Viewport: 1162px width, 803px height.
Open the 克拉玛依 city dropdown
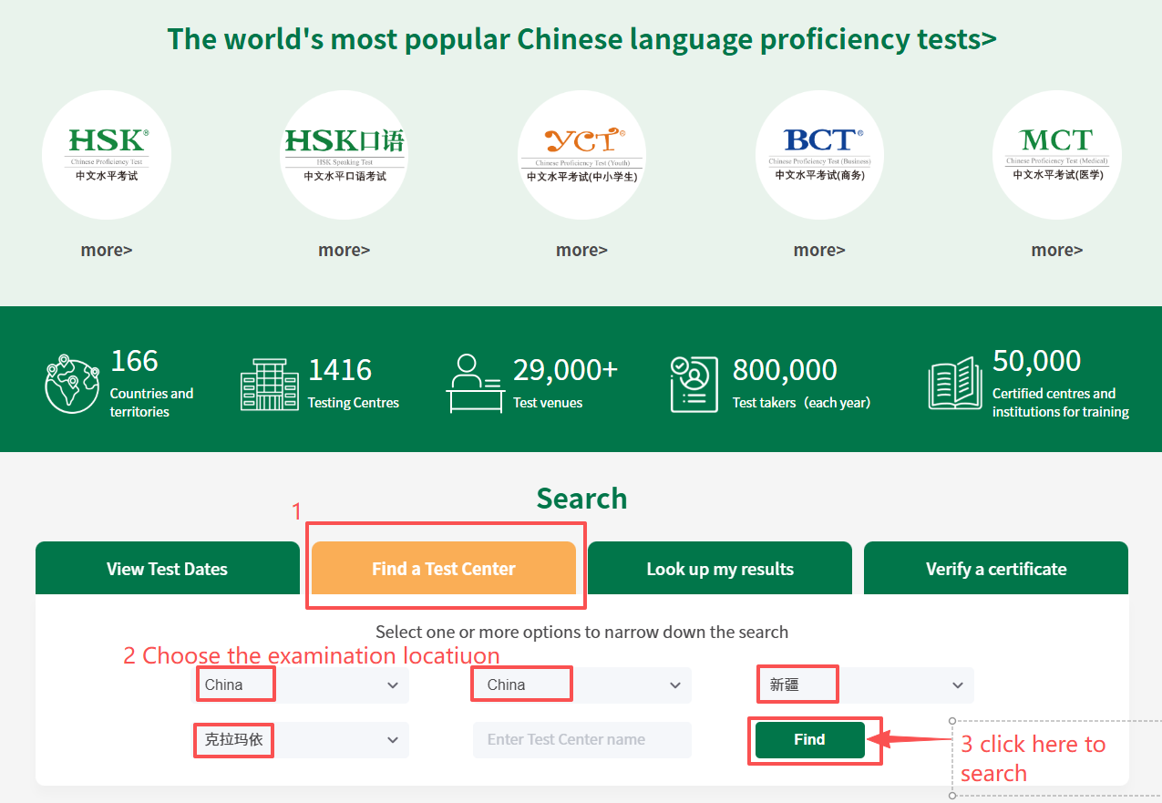(x=301, y=740)
